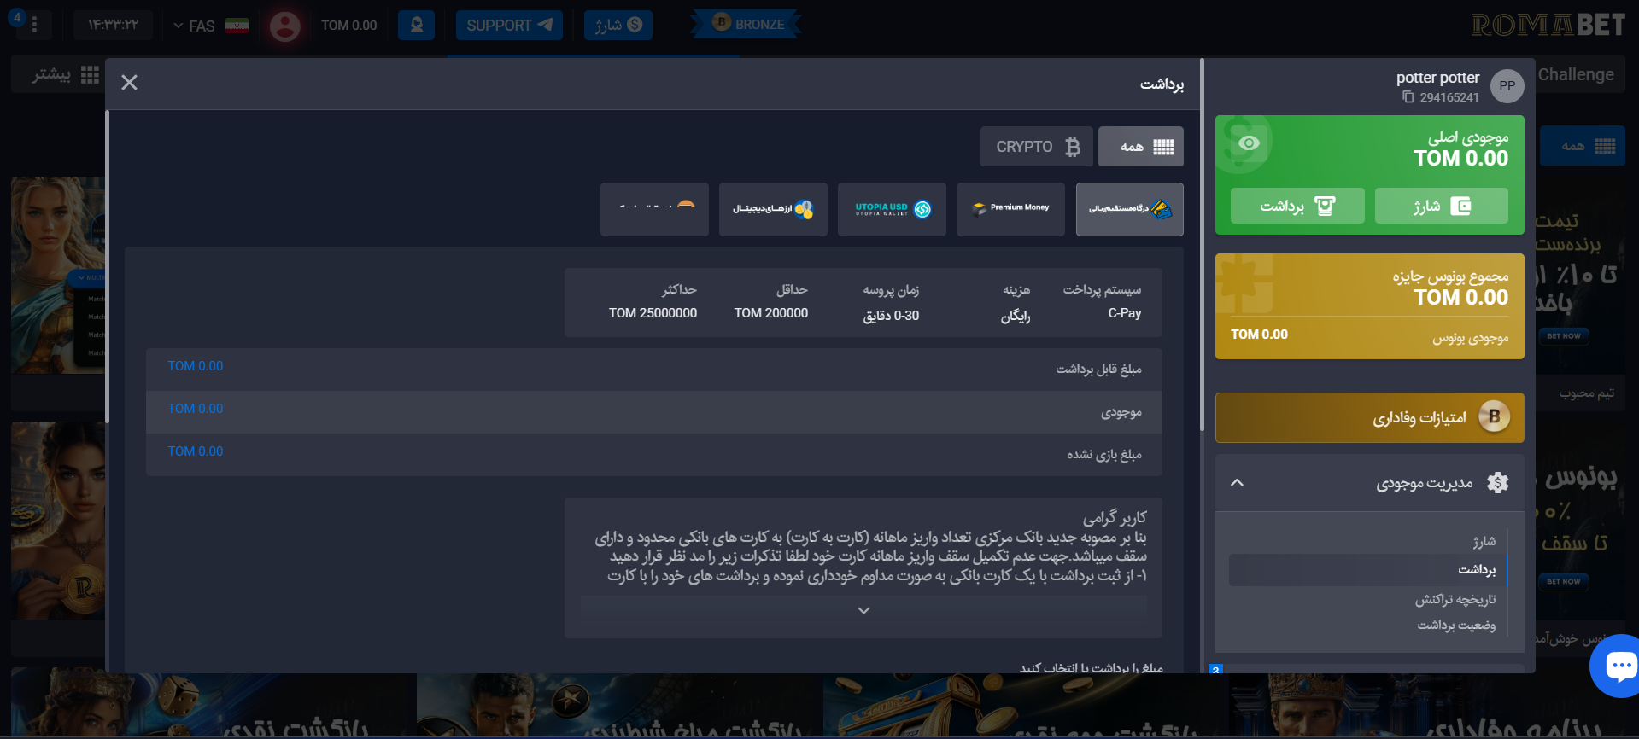This screenshot has width=1639, height=739.
Task: Open the live chat bubble
Action: (x=1619, y=666)
